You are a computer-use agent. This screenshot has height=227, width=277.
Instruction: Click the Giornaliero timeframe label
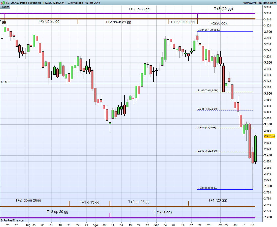75,3
